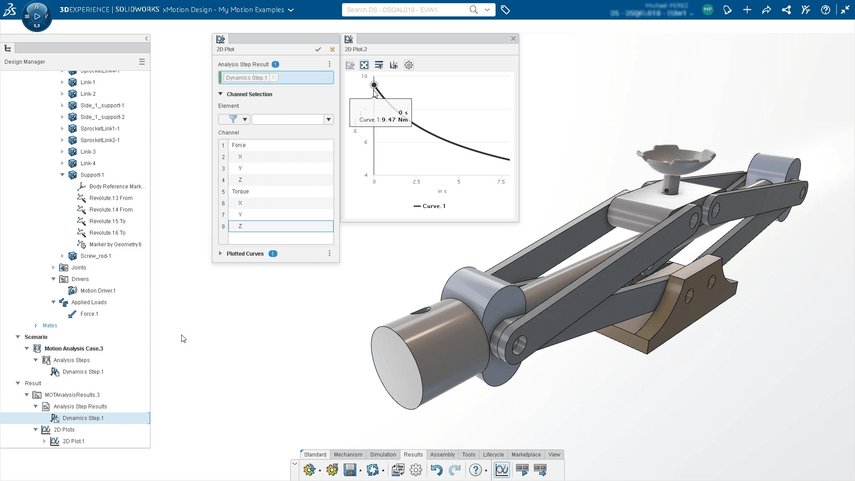This screenshot has height=481, width=855.
Task: Switch to the Simulation tab
Action: 383,455
